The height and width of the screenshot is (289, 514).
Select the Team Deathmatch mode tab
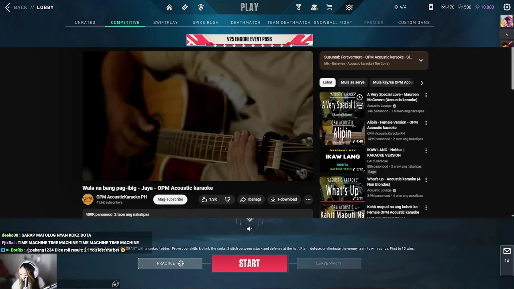click(289, 22)
